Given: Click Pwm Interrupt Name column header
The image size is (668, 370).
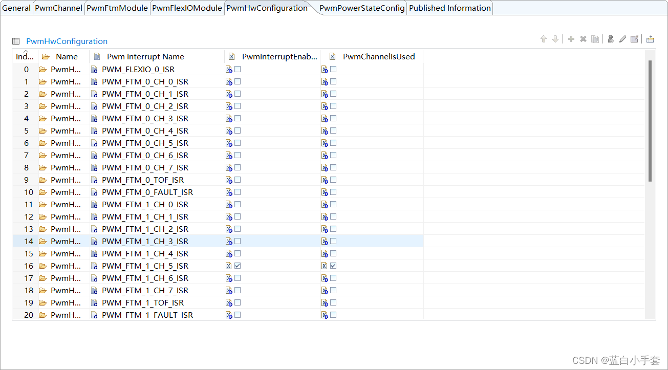Looking at the screenshot, I should 157,57.
